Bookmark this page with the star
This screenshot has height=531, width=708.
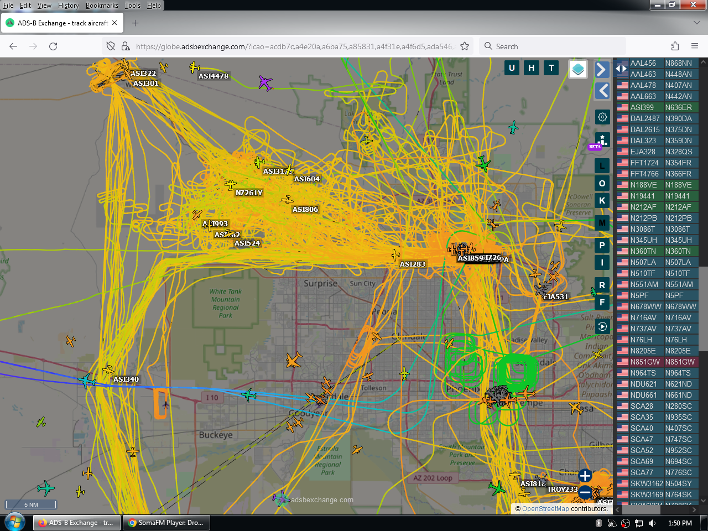pos(465,46)
